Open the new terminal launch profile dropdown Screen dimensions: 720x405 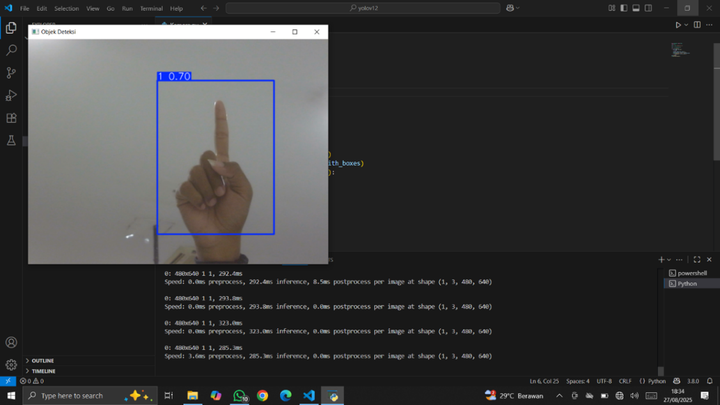pyautogui.click(x=669, y=260)
